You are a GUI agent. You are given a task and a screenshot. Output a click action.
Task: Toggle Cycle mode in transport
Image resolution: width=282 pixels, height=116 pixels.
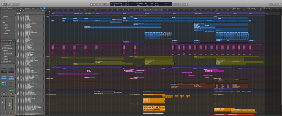coord(108,4)
